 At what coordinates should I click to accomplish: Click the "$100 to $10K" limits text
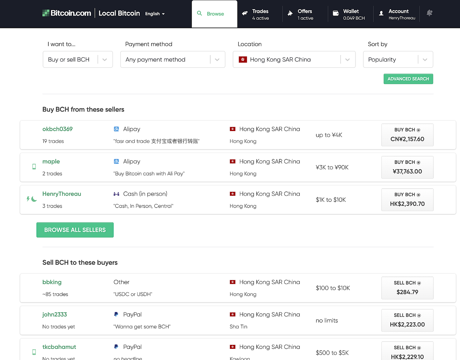coord(333,288)
